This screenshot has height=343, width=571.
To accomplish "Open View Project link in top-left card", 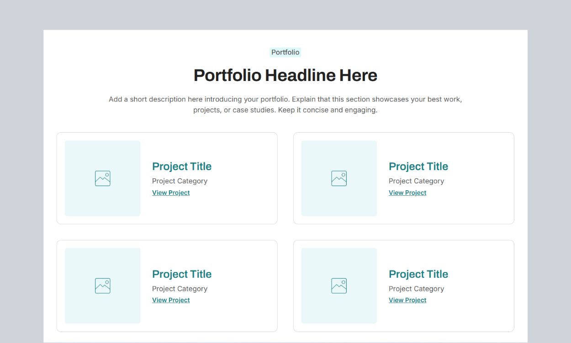I will click(171, 193).
